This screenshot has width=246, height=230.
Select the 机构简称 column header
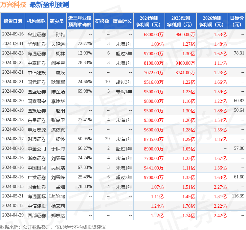[36, 21]
